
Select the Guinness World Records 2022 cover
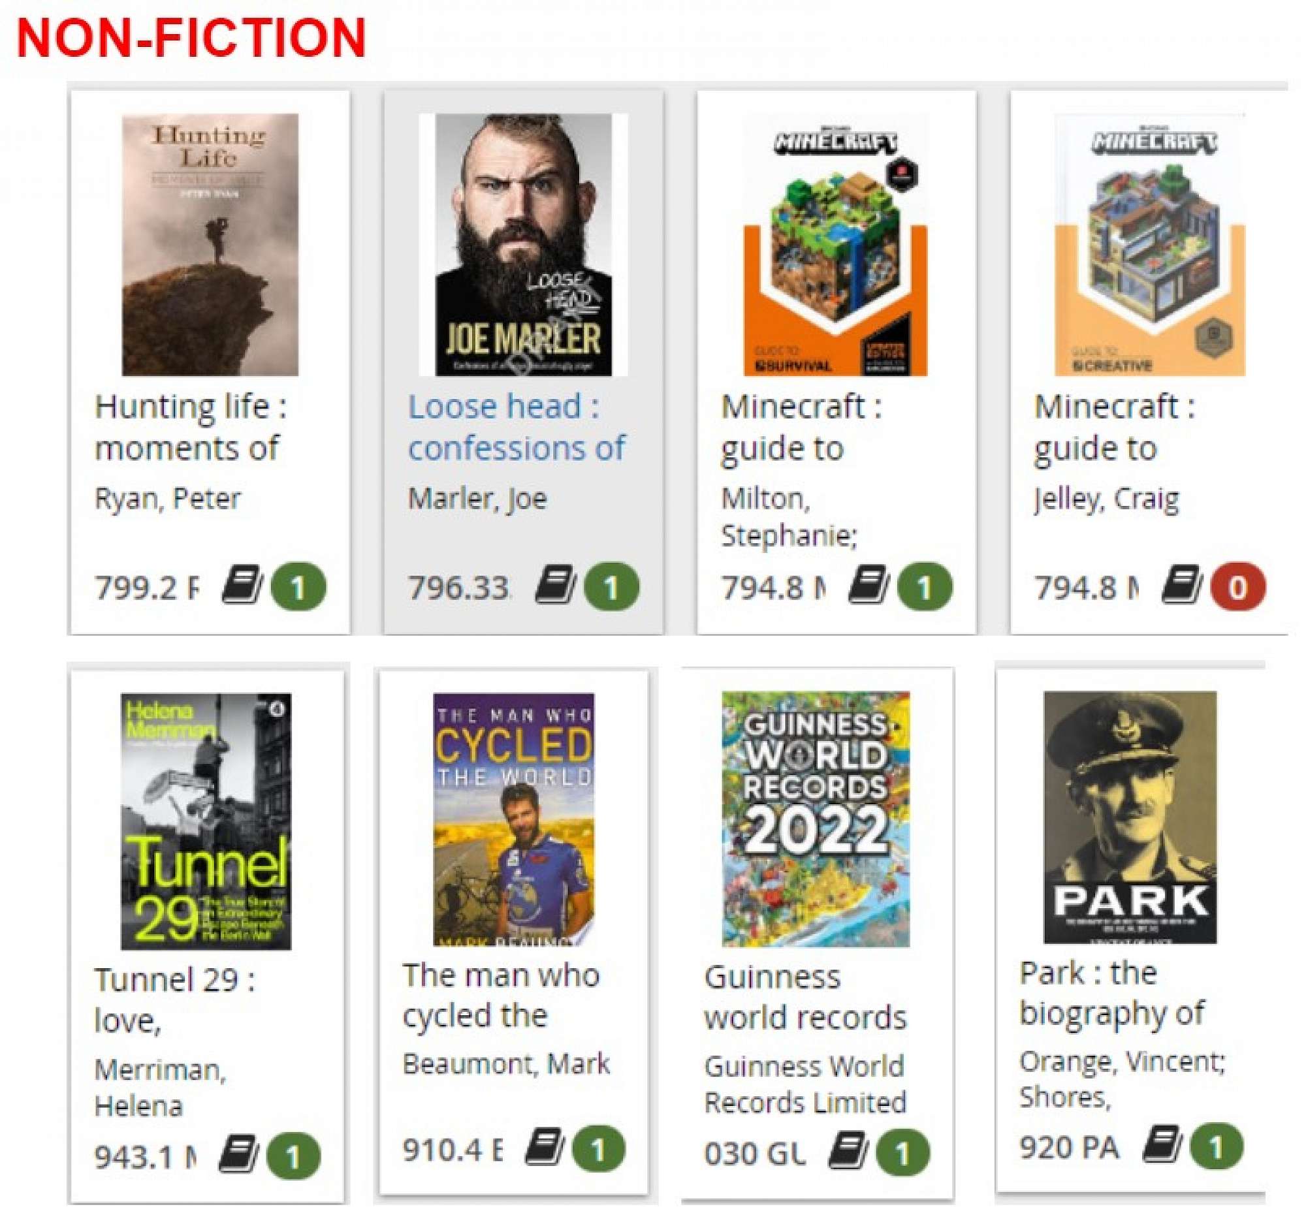(x=816, y=818)
